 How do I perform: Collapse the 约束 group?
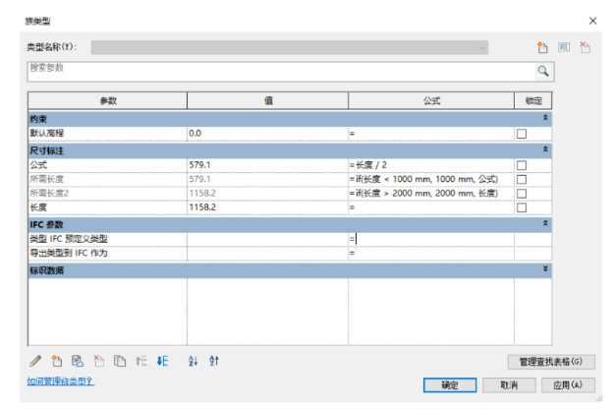(x=545, y=118)
